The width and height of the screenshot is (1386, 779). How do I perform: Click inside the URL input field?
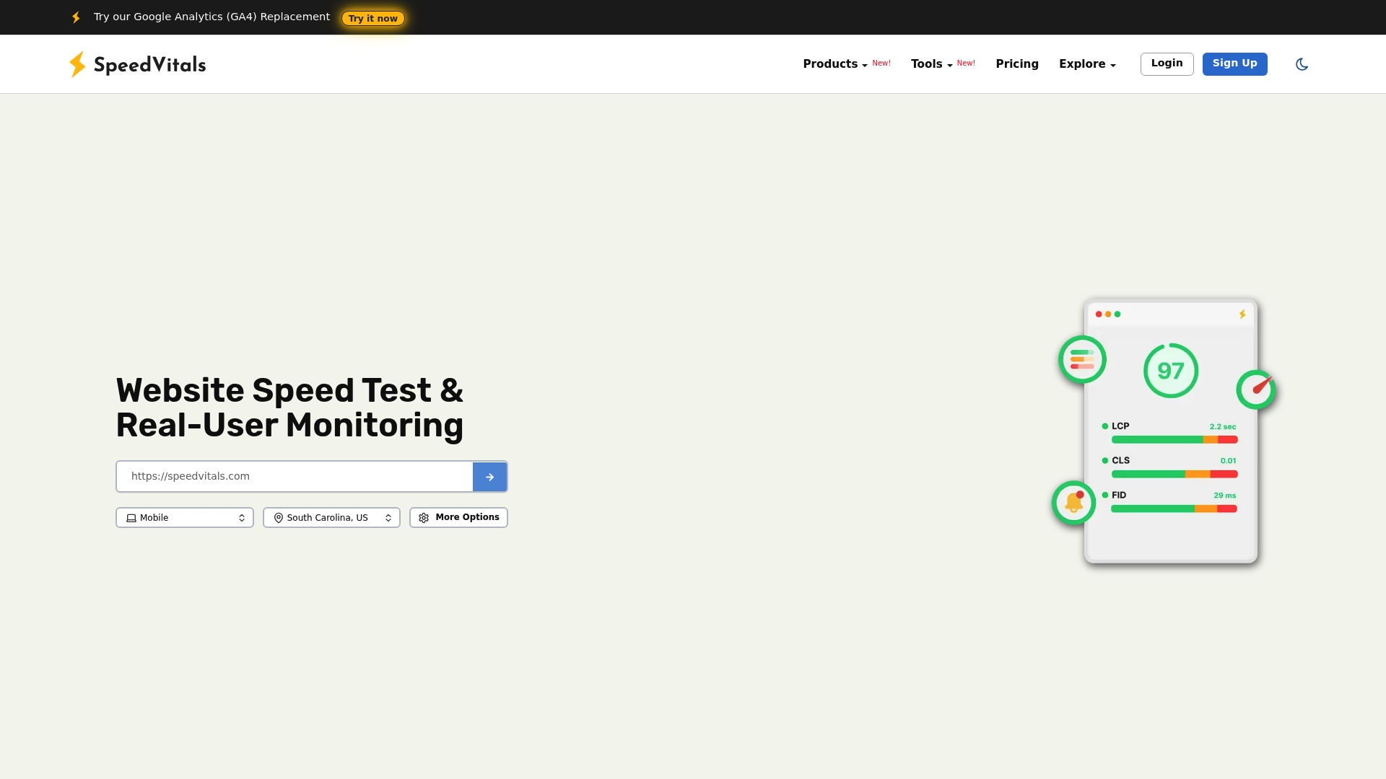pos(289,476)
